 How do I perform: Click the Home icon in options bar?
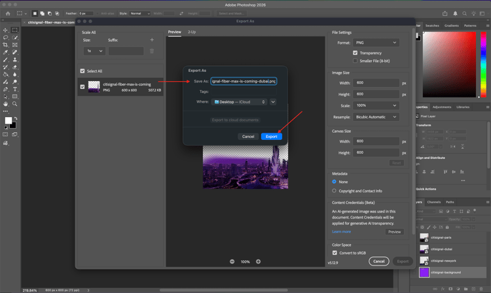8,13
